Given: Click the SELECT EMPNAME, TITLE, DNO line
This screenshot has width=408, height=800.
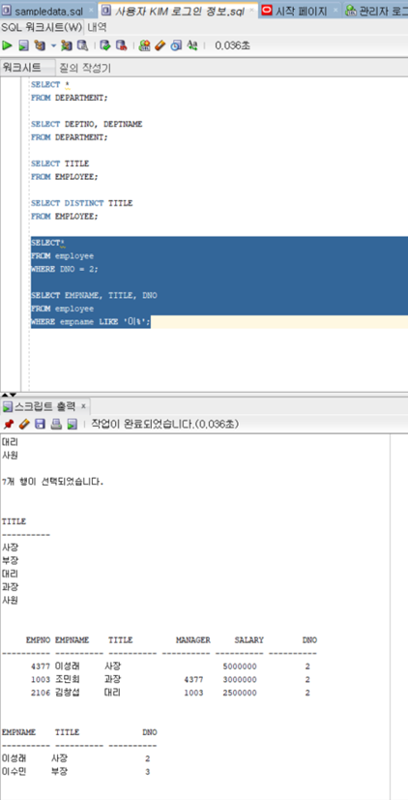Looking at the screenshot, I should pyautogui.click(x=94, y=295).
